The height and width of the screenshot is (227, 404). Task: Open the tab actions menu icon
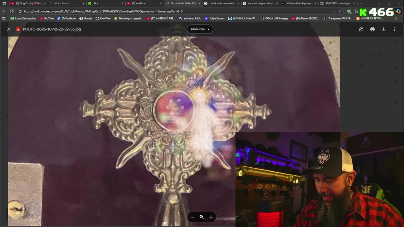coord(4,3)
